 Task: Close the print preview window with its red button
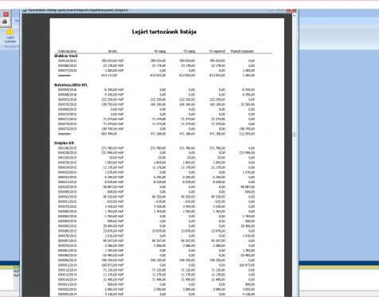[291, 10]
